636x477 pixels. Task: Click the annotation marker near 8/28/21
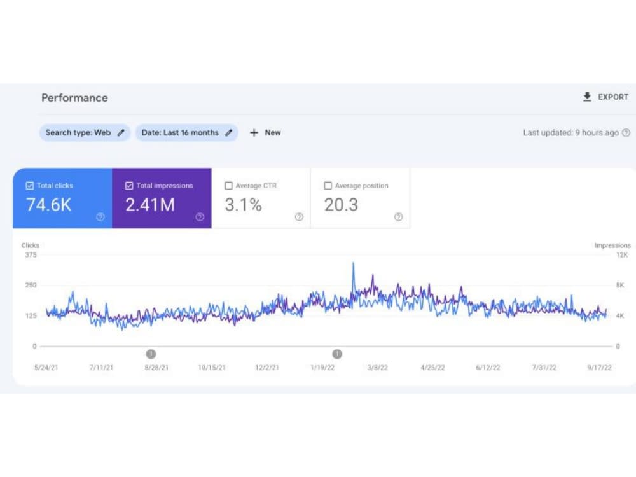[x=151, y=354]
